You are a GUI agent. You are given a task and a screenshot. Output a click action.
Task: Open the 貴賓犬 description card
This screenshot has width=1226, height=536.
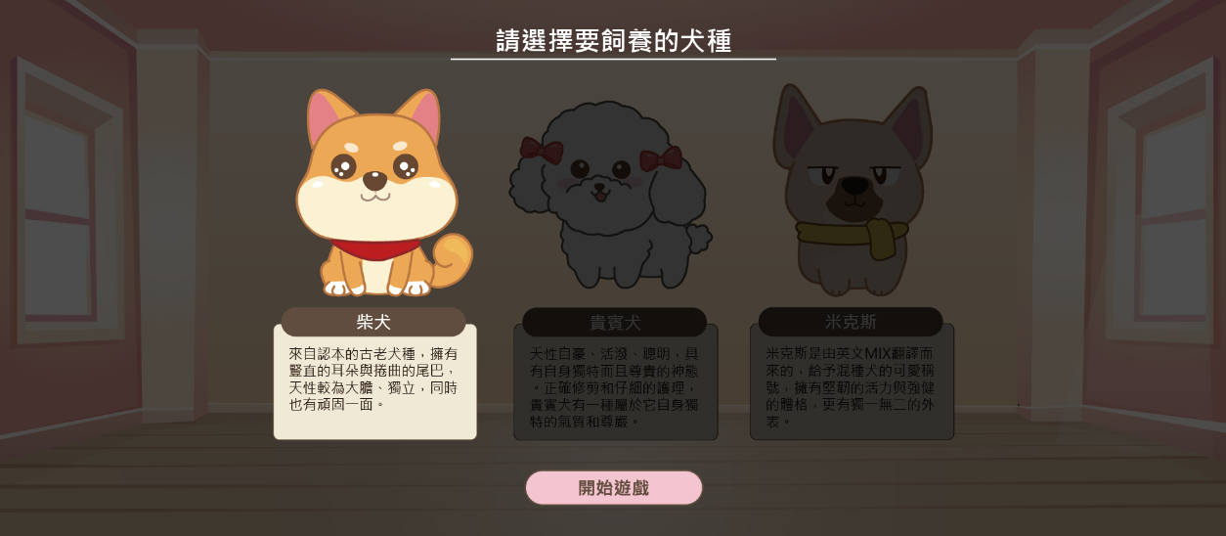(616, 381)
